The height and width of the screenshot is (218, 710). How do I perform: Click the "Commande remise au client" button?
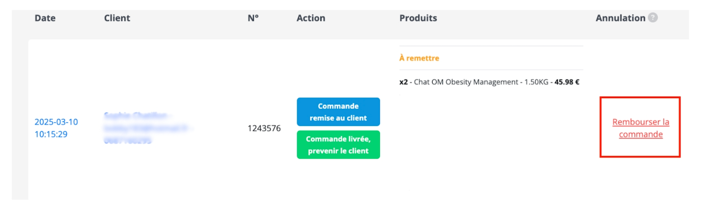[338, 112]
